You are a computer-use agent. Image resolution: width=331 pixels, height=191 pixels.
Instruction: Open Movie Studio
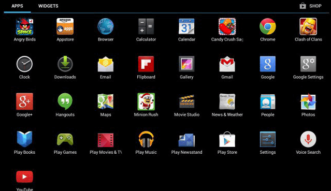coord(186,102)
